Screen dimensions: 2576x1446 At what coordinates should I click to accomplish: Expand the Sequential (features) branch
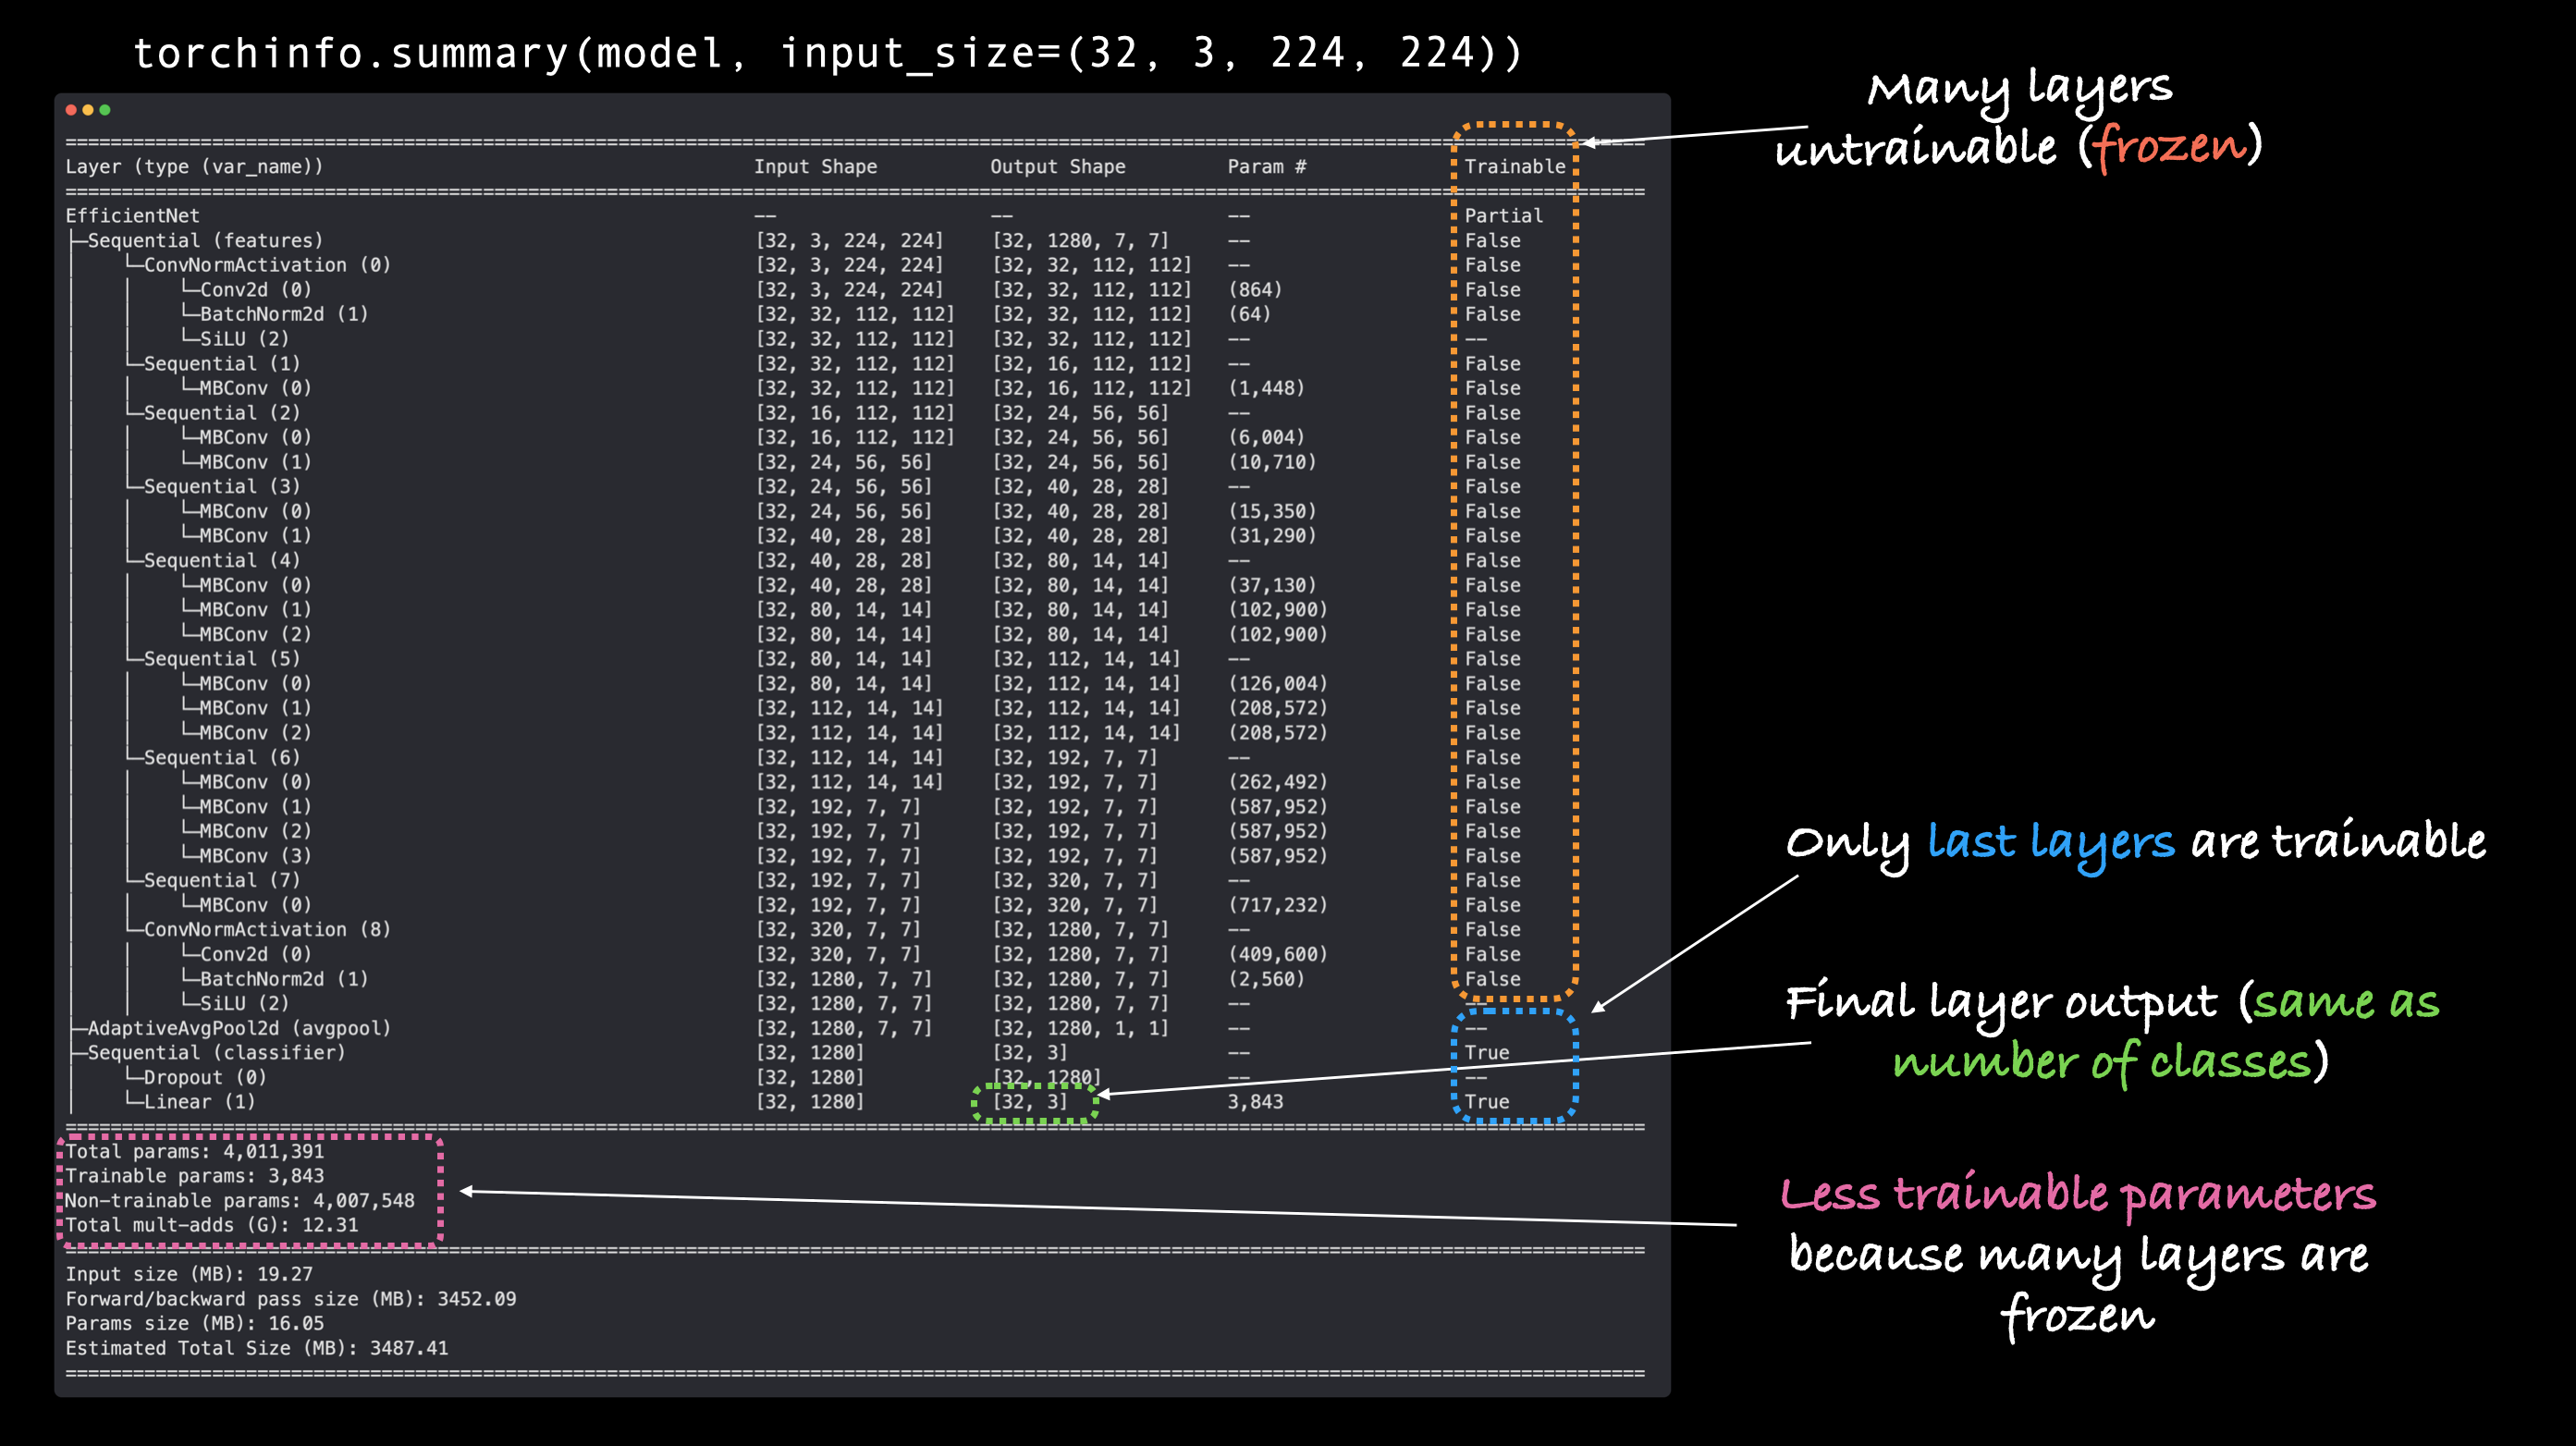[x=205, y=240]
